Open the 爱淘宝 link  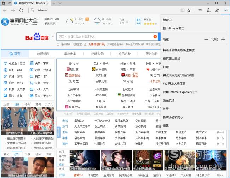tap(74, 64)
